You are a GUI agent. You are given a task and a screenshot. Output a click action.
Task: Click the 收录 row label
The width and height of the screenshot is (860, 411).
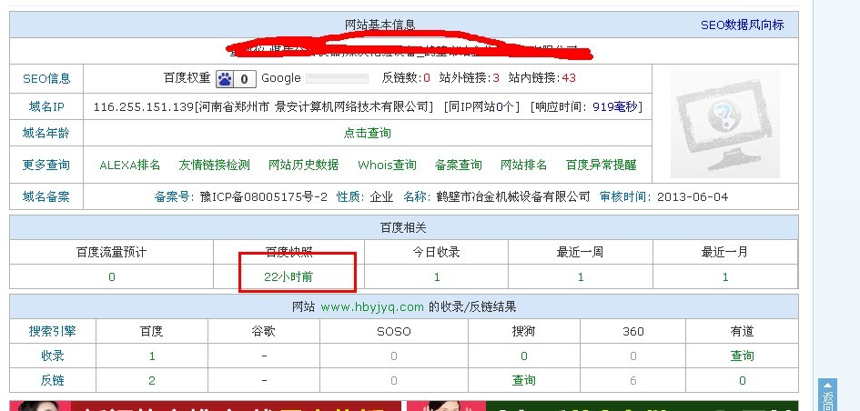53,356
